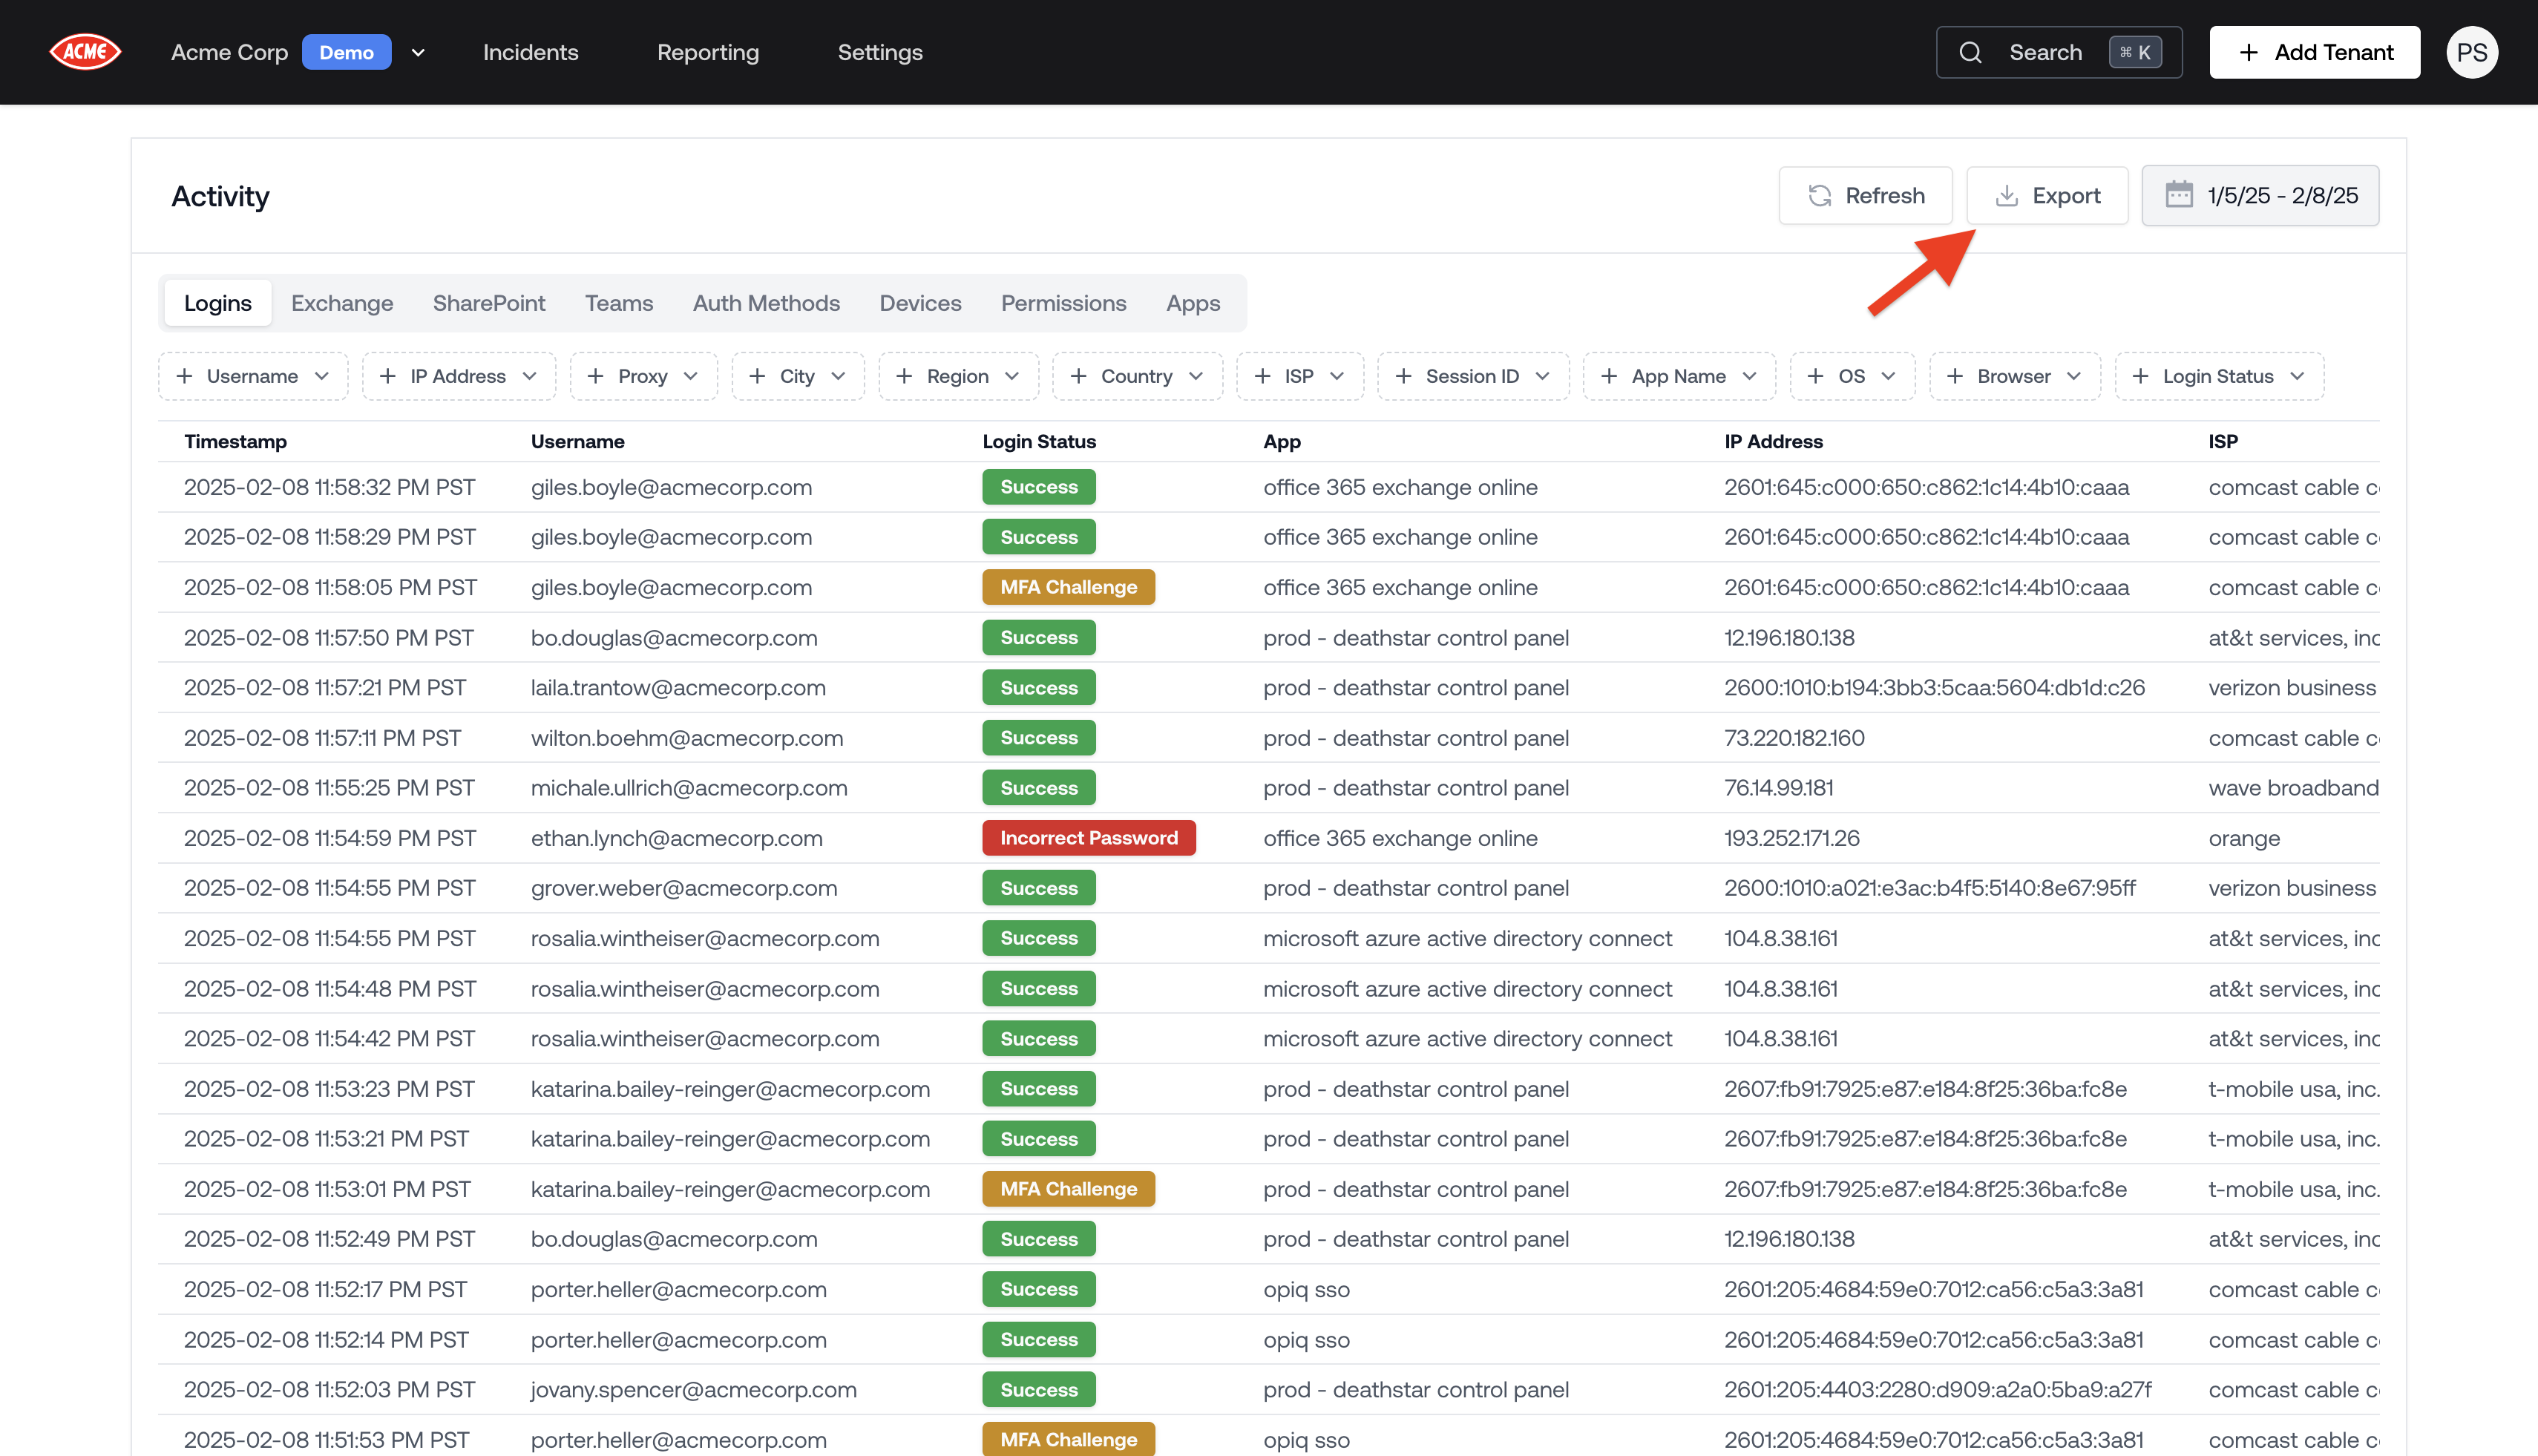Click the Refresh button
This screenshot has width=2538, height=1456.
pyautogui.click(x=1865, y=195)
